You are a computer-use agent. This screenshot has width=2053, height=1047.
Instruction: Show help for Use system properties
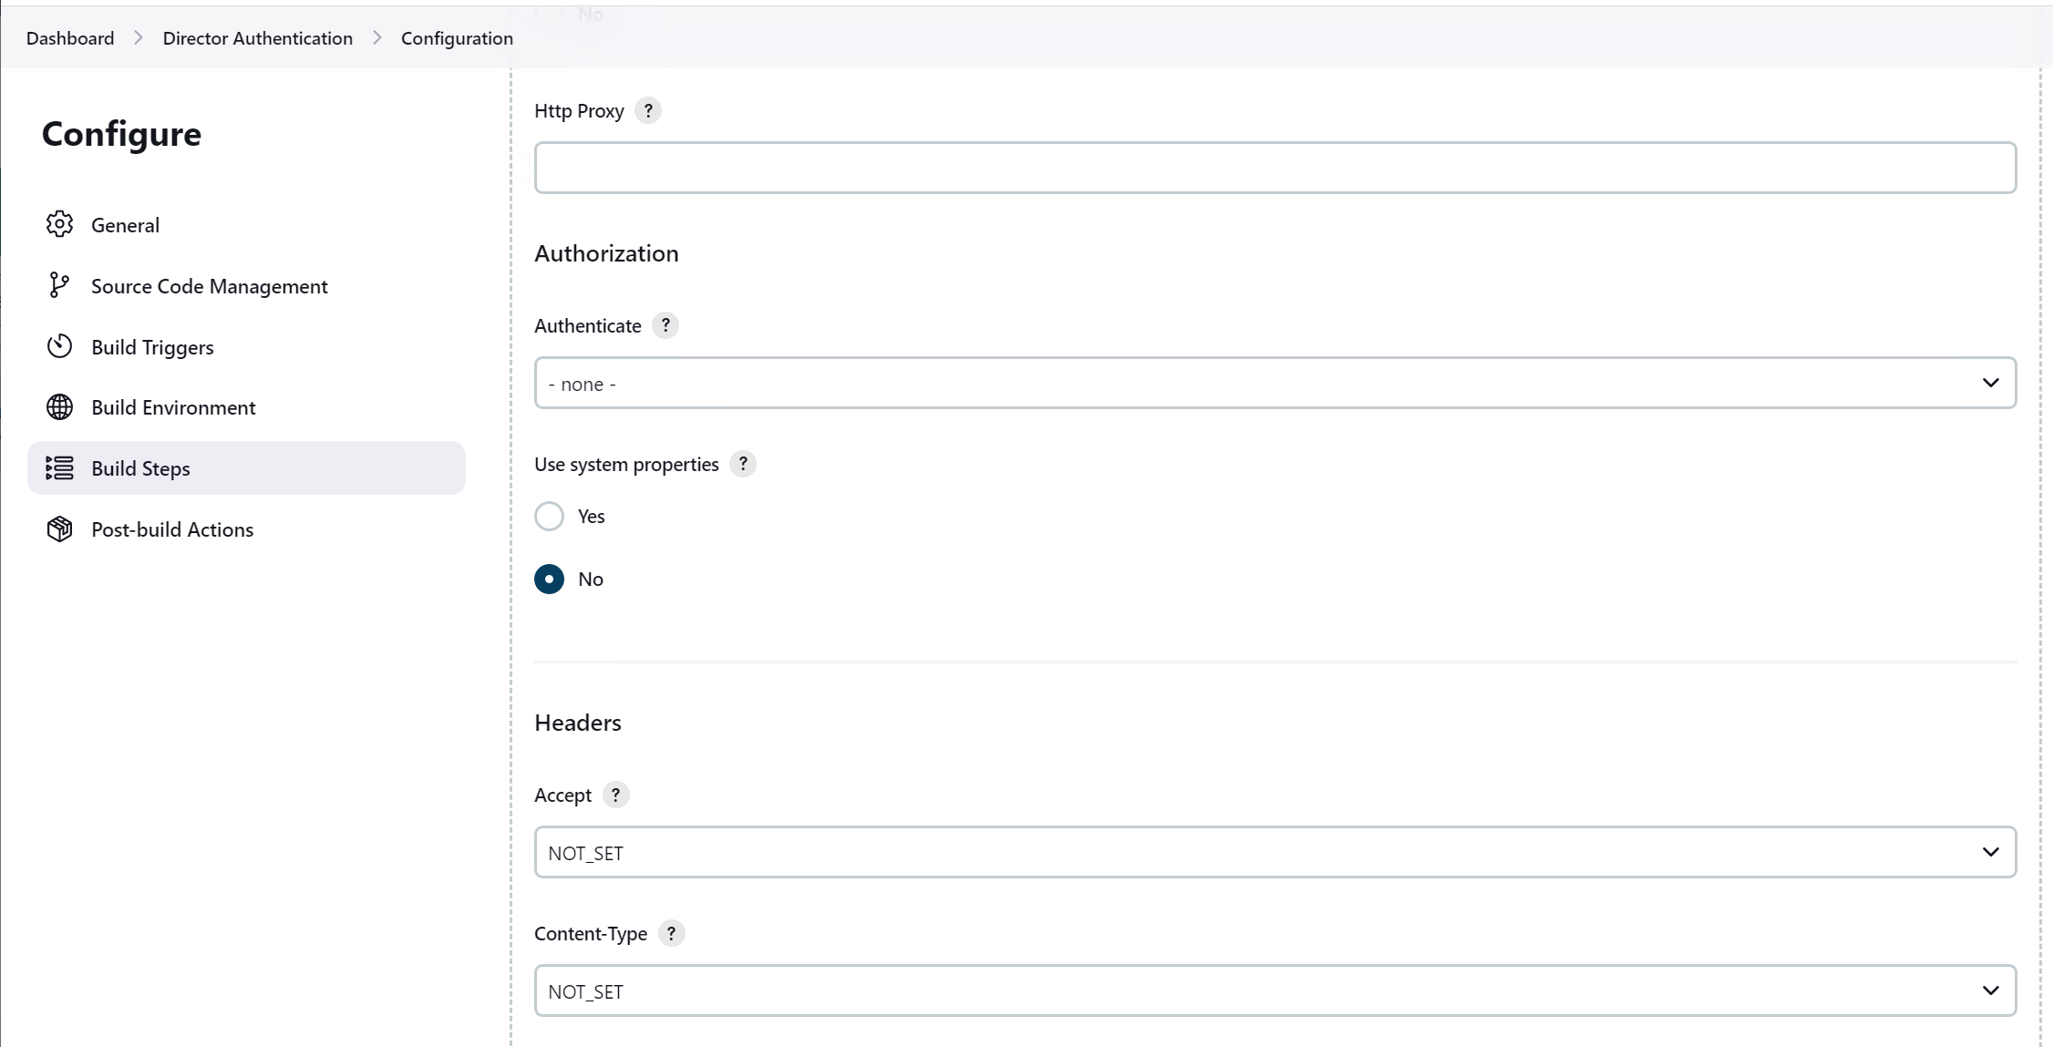coord(743,465)
